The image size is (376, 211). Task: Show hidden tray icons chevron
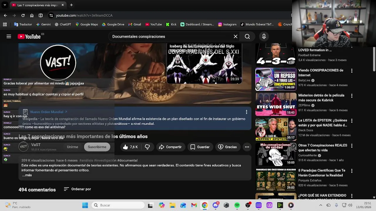click(x=321, y=205)
